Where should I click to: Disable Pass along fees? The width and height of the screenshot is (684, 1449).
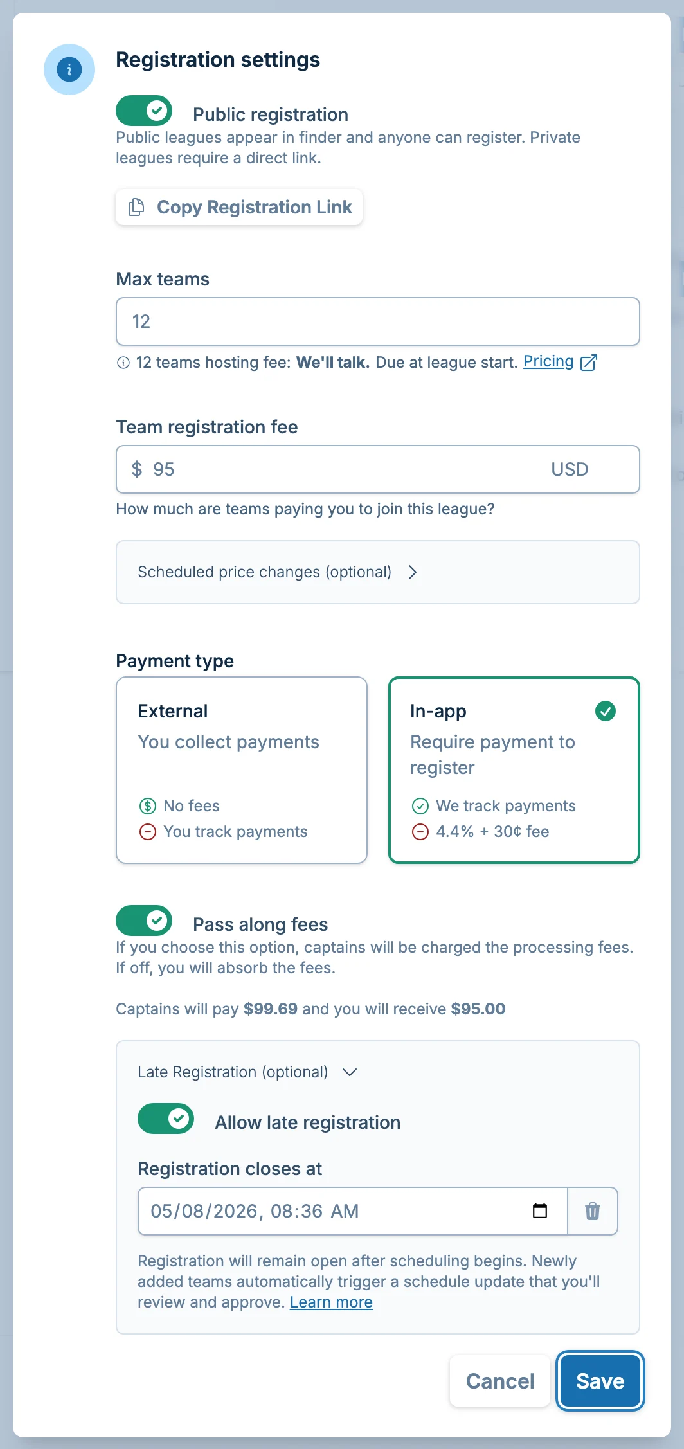(143, 921)
